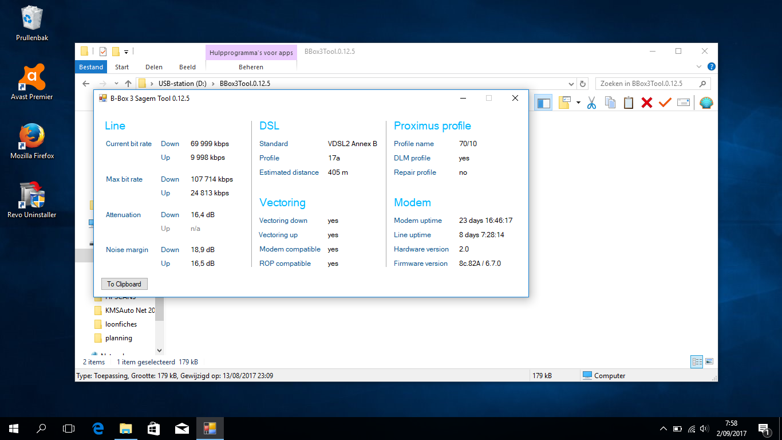Click the scissors Cut icon in toolbar

592,103
